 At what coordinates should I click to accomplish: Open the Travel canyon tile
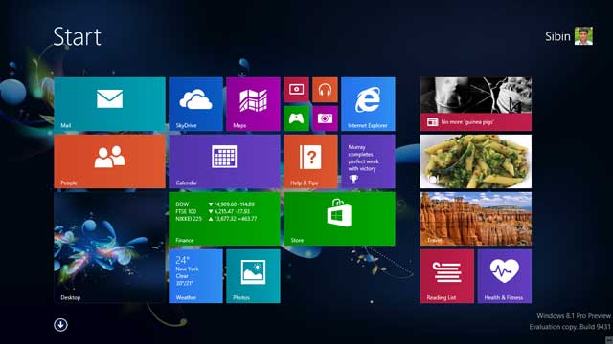coord(476,219)
